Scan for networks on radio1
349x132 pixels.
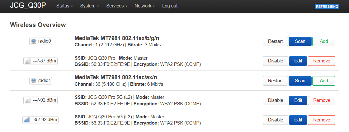click(300, 81)
